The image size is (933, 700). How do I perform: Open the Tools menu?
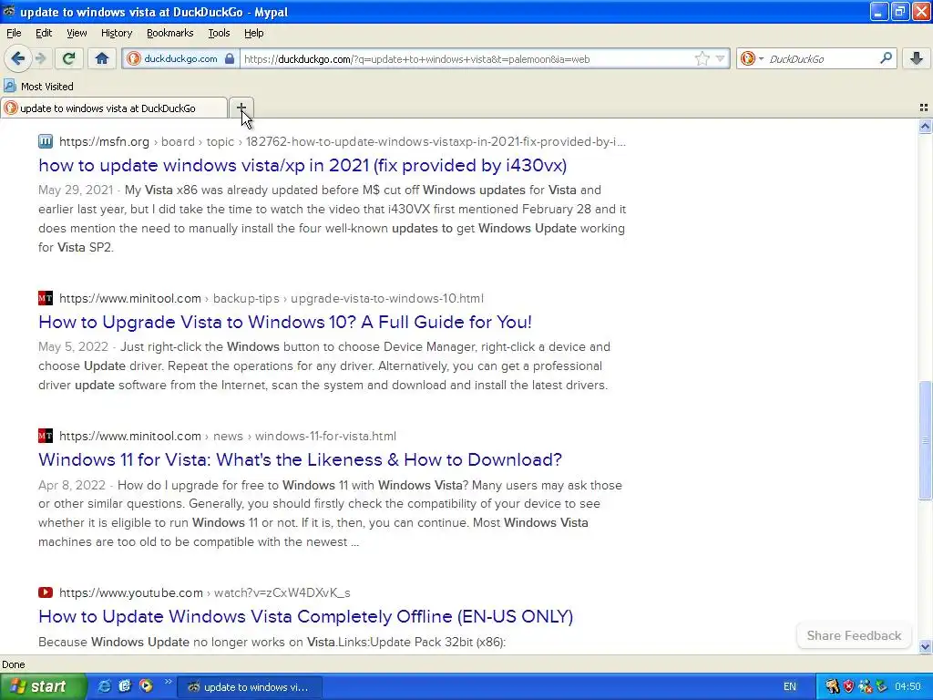click(219, 33)
